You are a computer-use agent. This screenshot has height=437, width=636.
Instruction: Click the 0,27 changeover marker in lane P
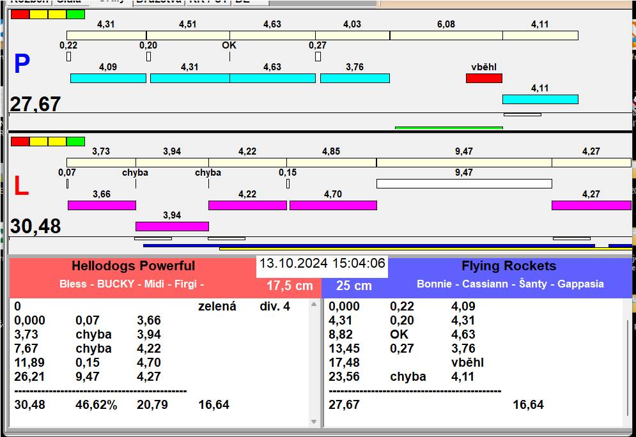(x=318, y=56)
